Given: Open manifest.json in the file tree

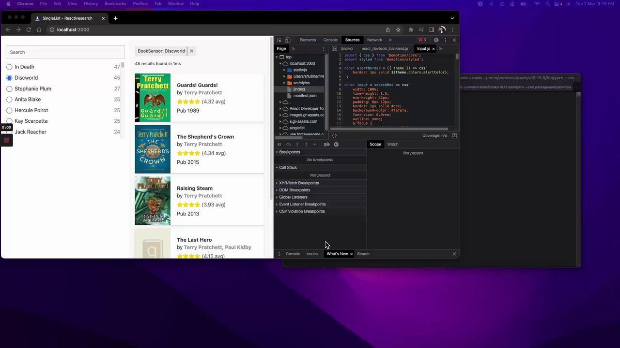Looking at the screenshot, I should coord(305,96).
